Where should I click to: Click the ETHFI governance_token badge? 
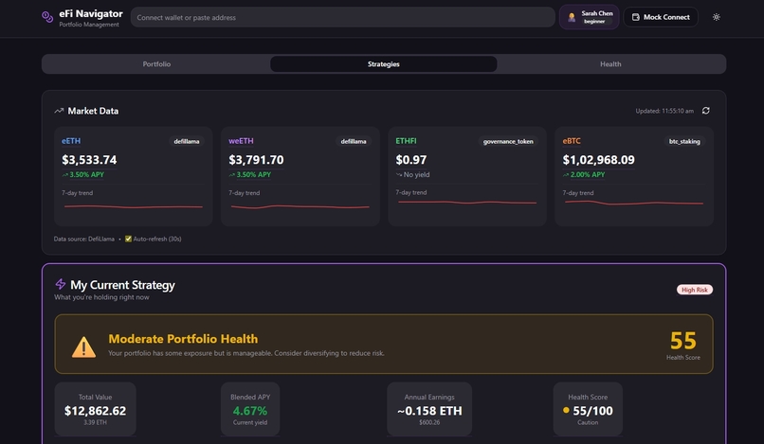[x=508, y=141]
